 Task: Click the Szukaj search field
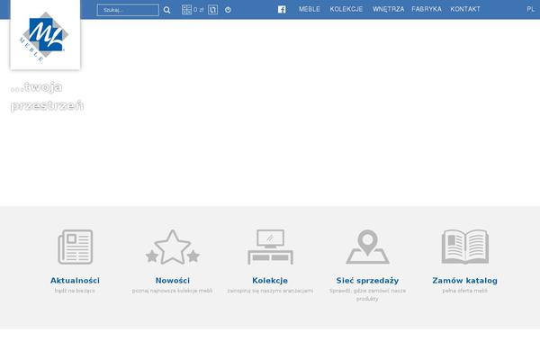[x=128, y=10]
